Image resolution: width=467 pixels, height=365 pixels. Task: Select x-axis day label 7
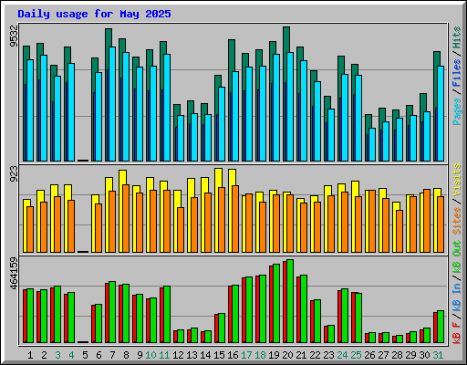pyautogui.click(x=112, y=355)
